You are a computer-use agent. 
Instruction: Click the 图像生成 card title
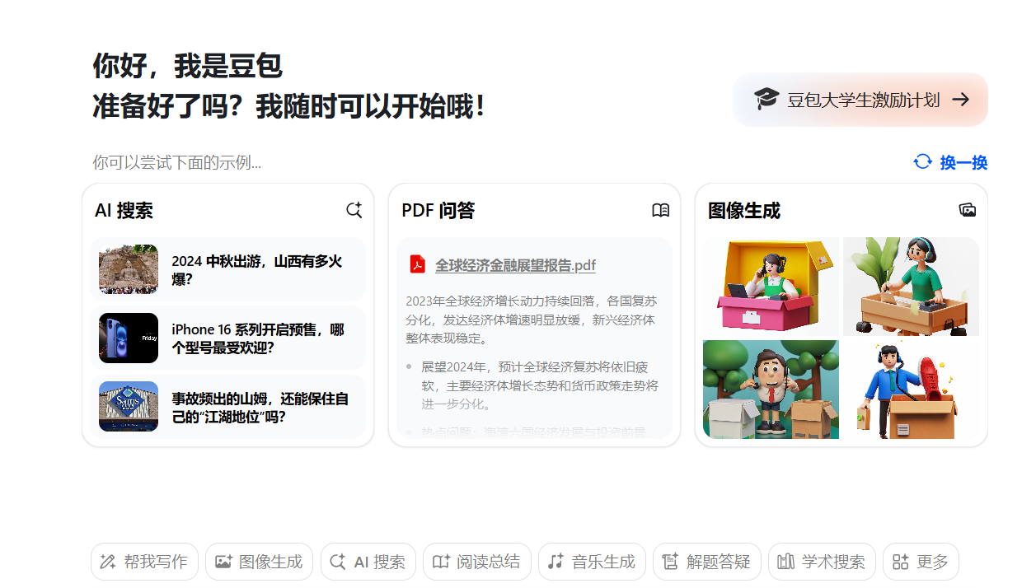744,211
